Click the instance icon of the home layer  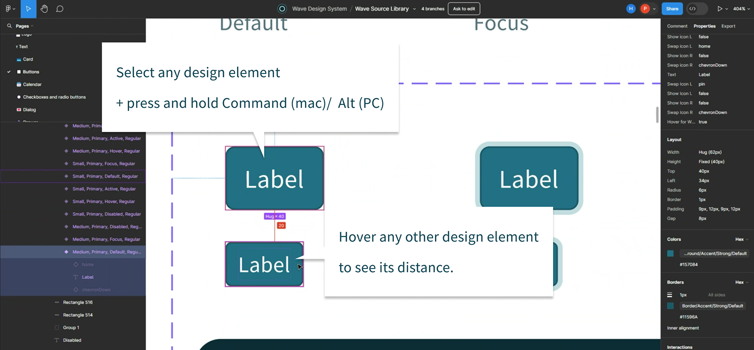76,265
